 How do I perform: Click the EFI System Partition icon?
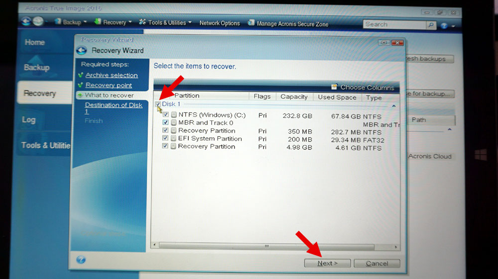pos(173,138)
